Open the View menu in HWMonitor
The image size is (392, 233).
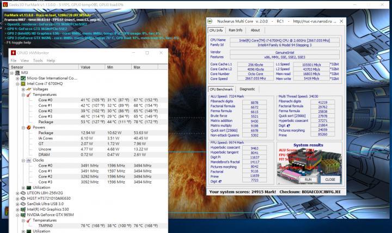click(x=24, y=60)
